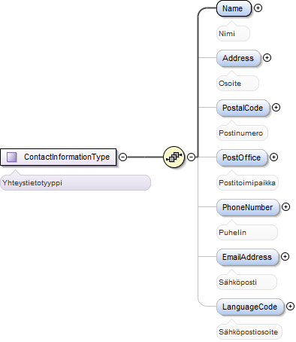Viewport: 296px width, 342px height.
Task: Select the LanguageCode element node
Action: 250,307
